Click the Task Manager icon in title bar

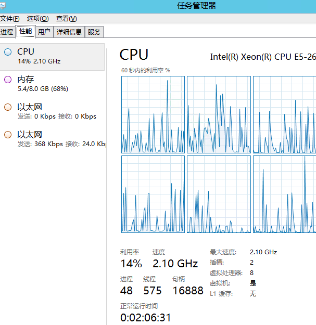(3, 6)
